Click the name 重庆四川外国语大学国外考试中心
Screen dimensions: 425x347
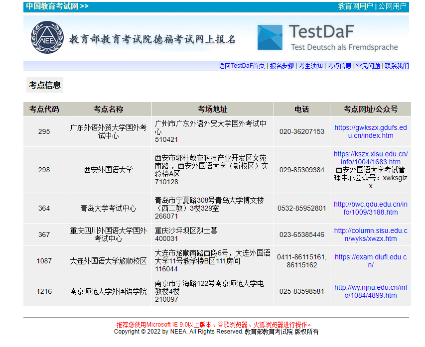pos(109,234)
